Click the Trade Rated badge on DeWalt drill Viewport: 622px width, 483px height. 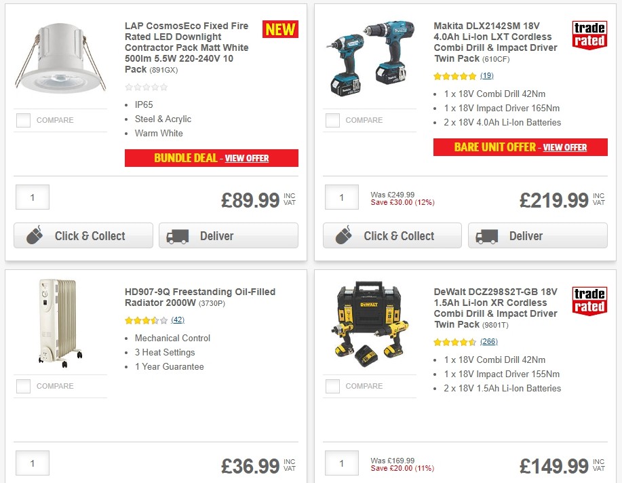(589, 301)
